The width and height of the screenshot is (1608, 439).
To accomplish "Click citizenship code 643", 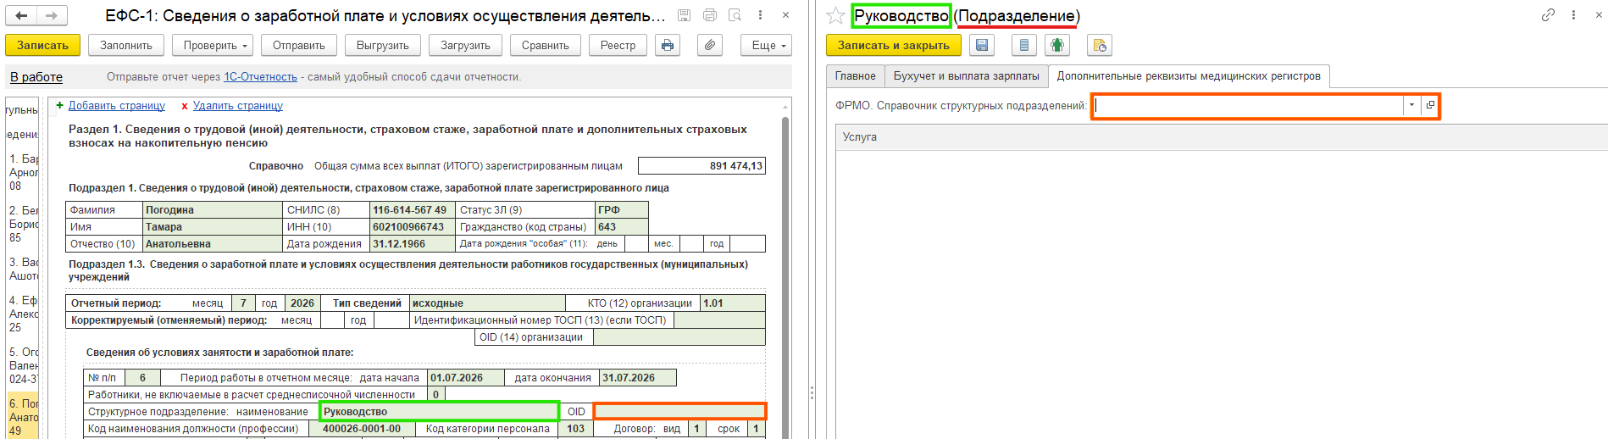I will pyautogui.click(x=622, y=226).
